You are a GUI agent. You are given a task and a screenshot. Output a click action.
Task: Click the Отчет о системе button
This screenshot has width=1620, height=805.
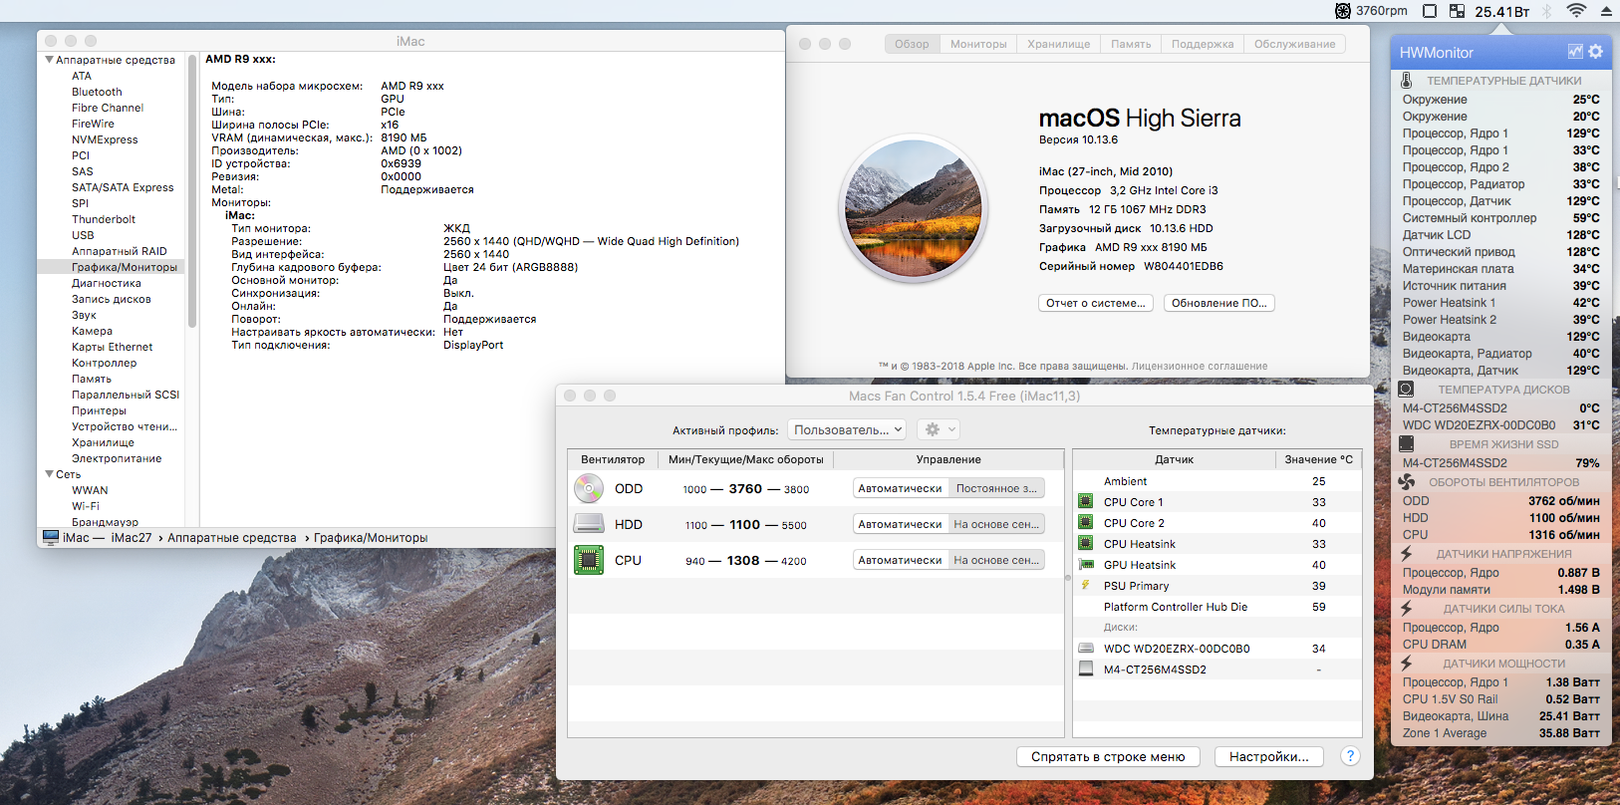1096,303
